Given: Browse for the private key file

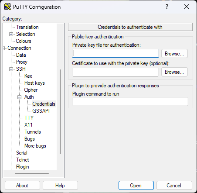Looking at the screenshot, I should click(174, 54).
